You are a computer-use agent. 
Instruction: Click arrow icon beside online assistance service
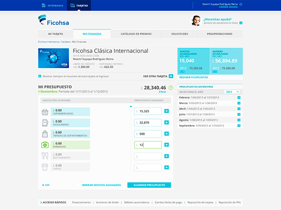coord(241,23)
